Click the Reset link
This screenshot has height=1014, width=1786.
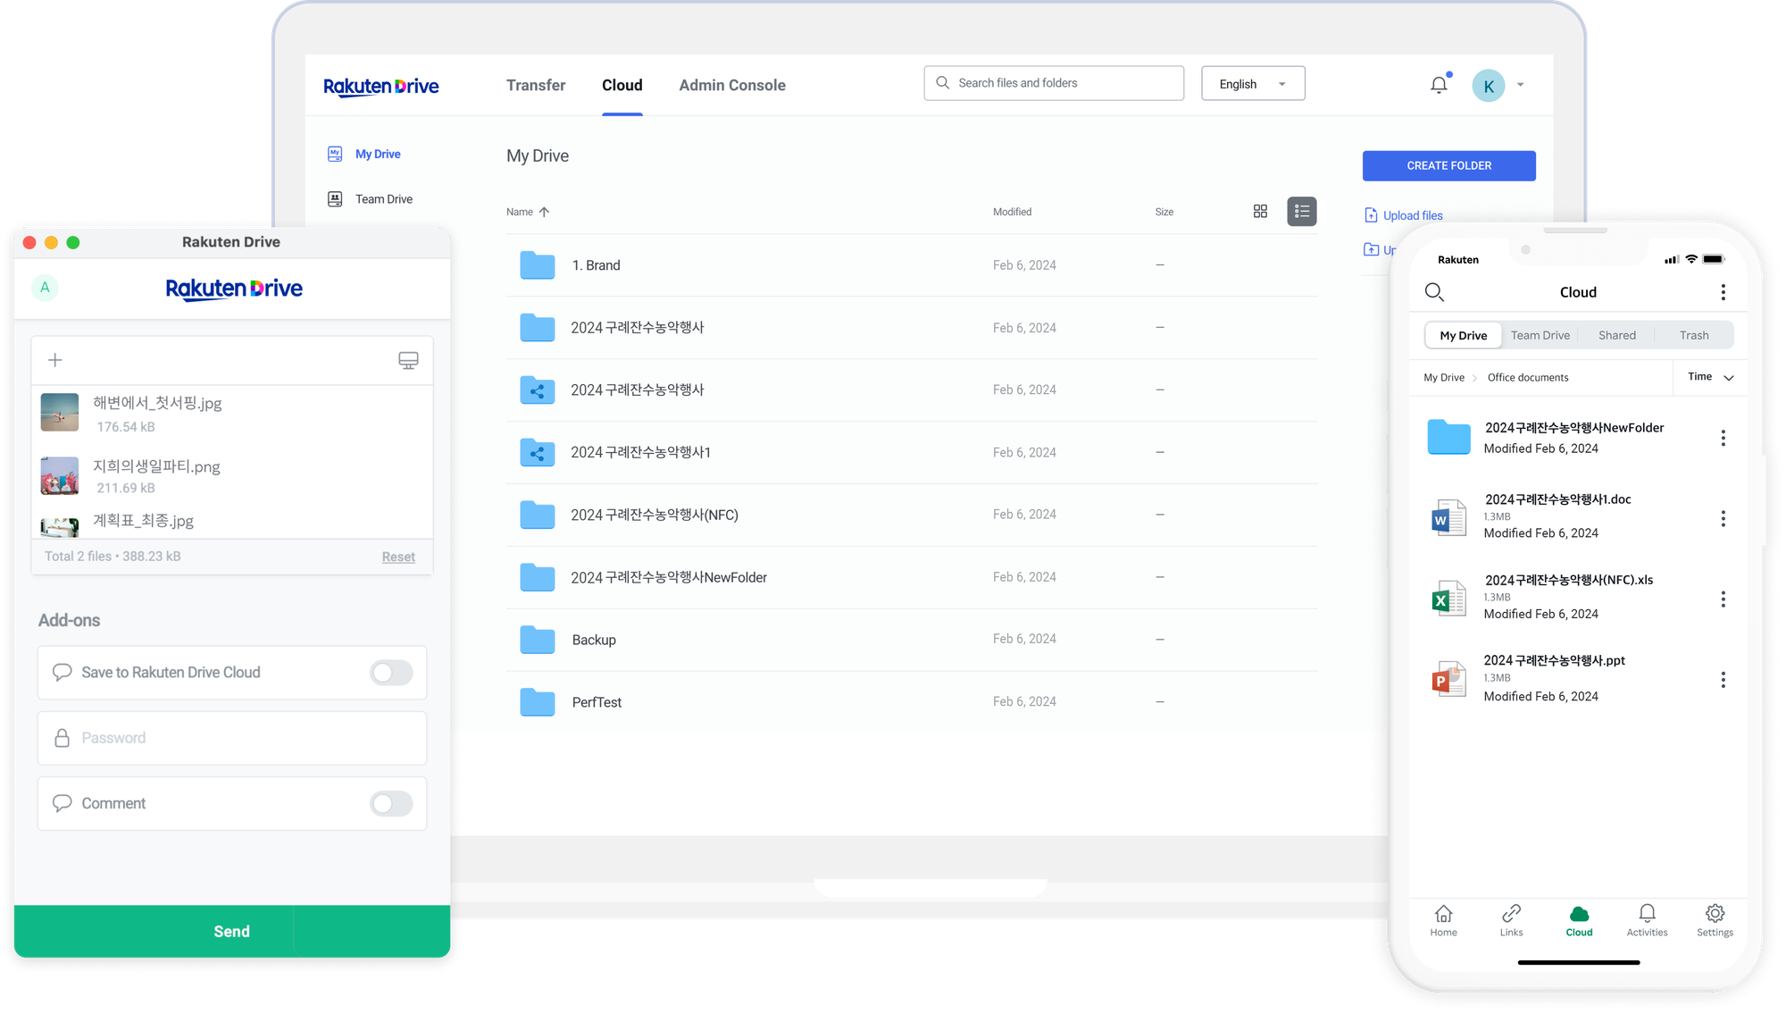398,557
